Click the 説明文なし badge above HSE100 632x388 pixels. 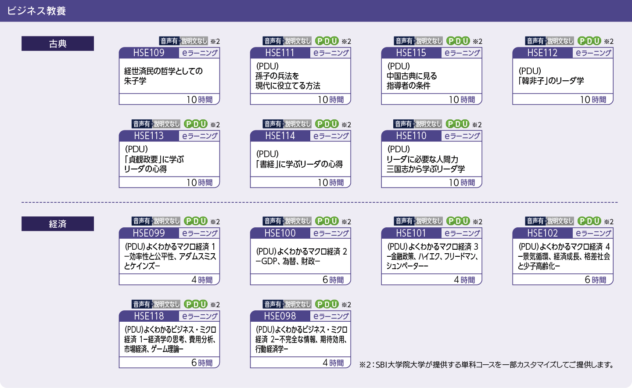pyautogui.click(x=298, y=221)
